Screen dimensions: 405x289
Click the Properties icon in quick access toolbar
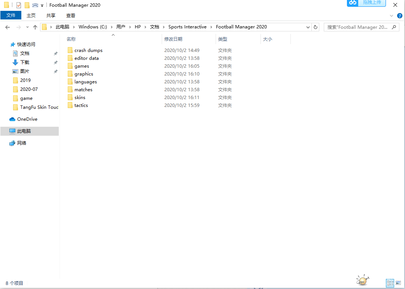pyautogui.click(x=19, y=5)
